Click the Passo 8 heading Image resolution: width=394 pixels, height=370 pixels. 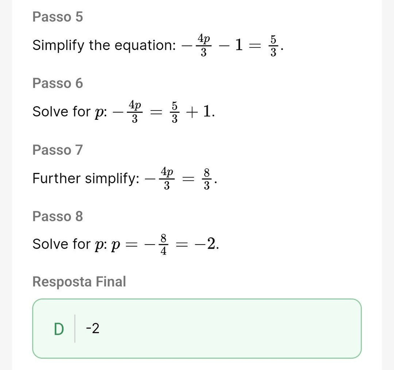pos(58,216)
